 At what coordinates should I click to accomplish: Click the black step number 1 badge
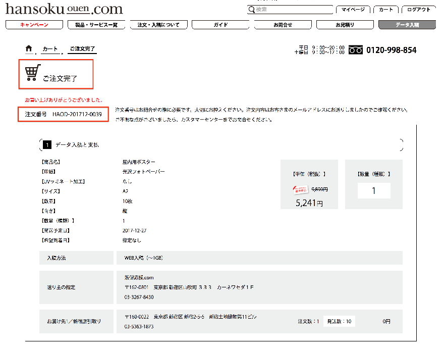click(47, 145)
